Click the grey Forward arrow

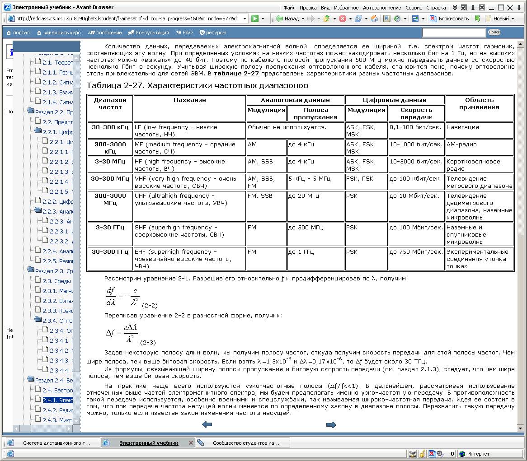[x=311, y=19]
